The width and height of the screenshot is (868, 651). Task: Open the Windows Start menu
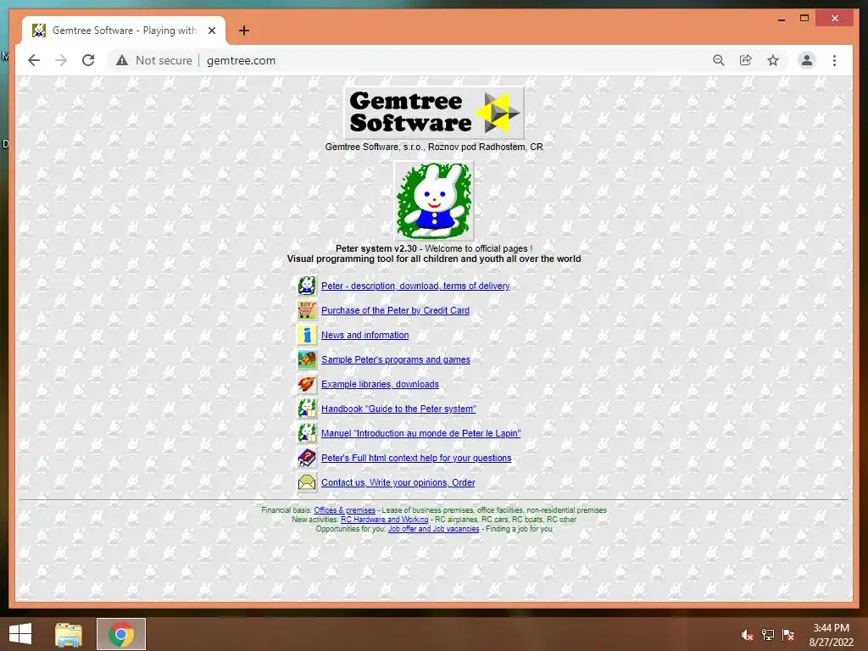(x=20, y=634)
